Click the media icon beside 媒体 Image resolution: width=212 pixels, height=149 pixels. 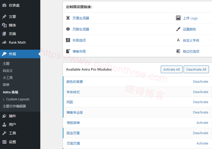pyautogui.click(x=4, y=25)
